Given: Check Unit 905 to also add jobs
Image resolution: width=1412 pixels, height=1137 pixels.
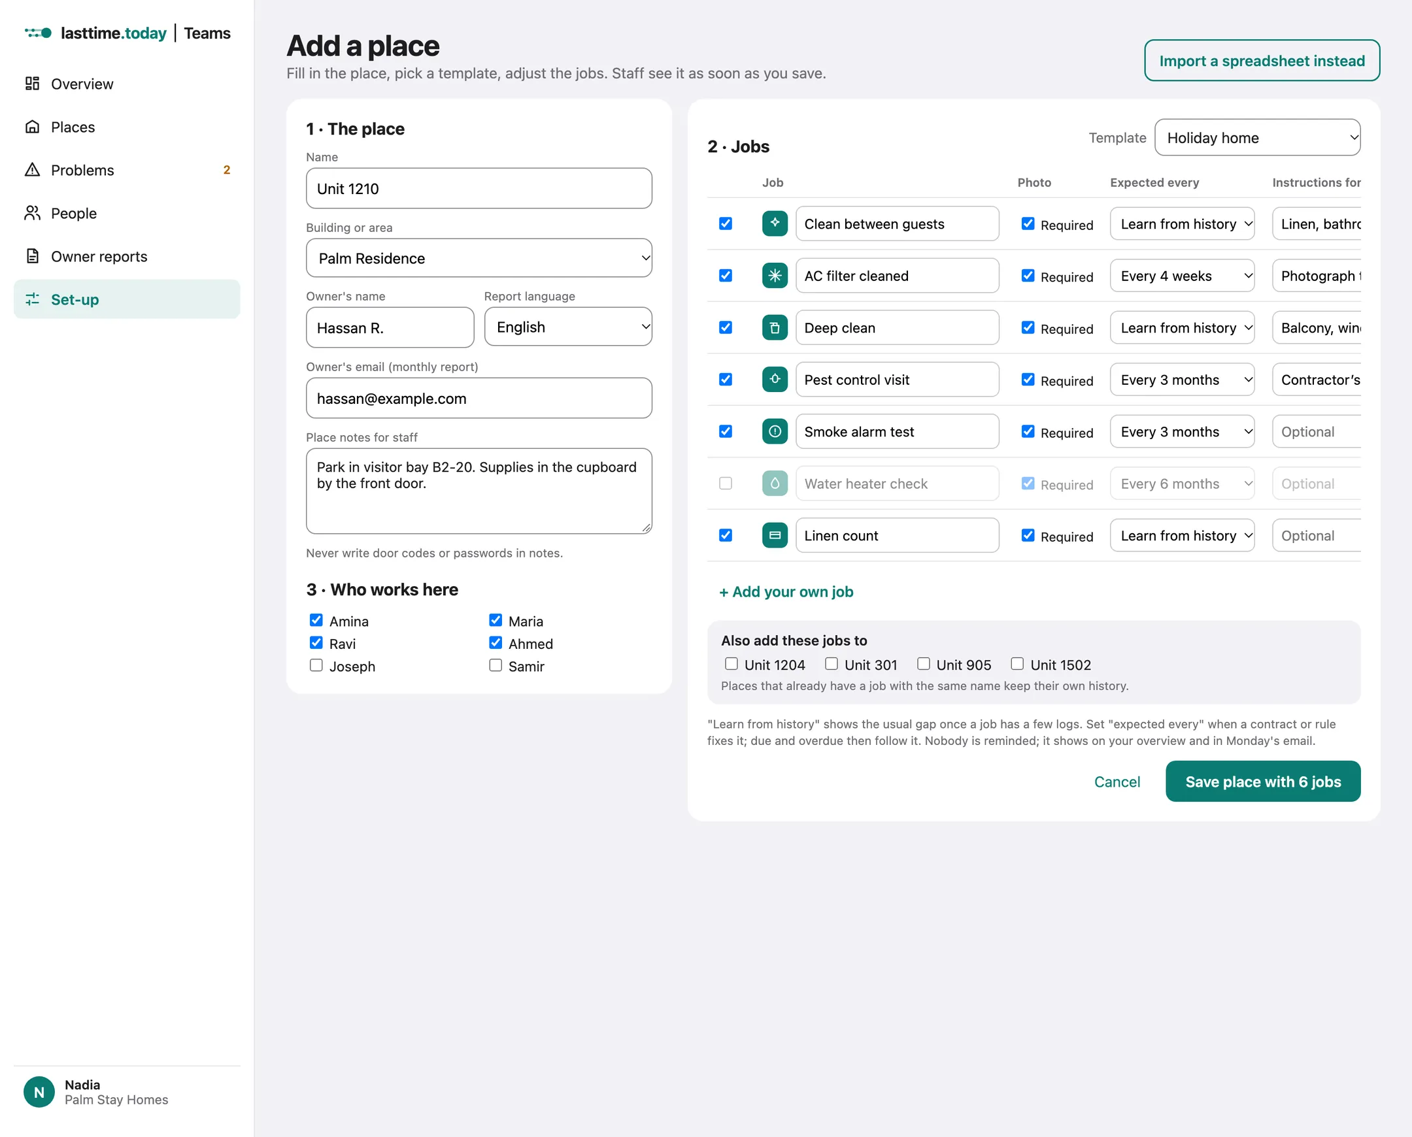Looking at the screenshot, I should [923, 664].
